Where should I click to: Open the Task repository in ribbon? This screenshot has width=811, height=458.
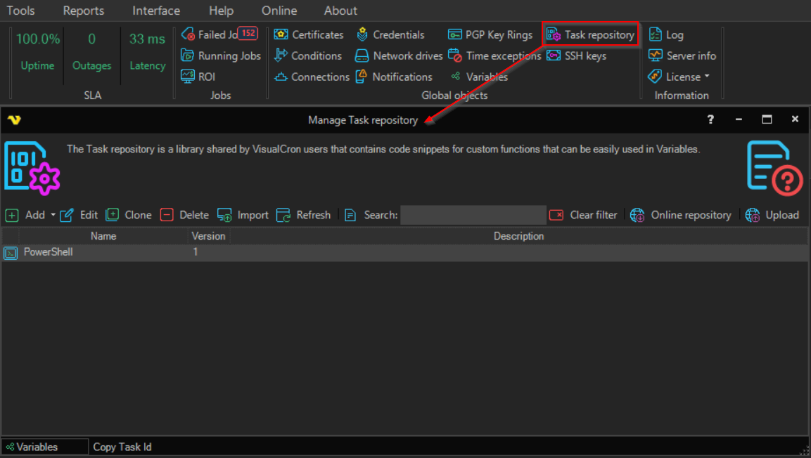[x=592, y=34]
